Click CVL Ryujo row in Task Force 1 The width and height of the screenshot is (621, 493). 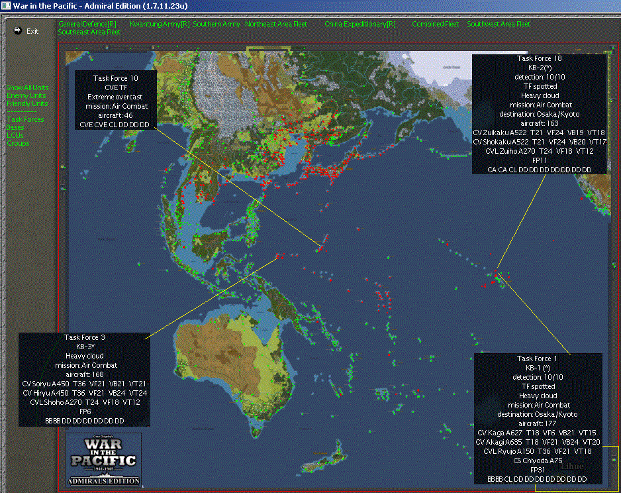pos(537,451)
